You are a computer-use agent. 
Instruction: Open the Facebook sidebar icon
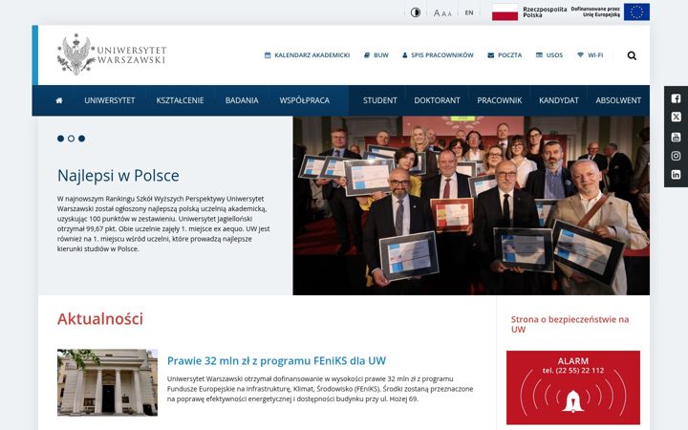click(x=676, y=98)
